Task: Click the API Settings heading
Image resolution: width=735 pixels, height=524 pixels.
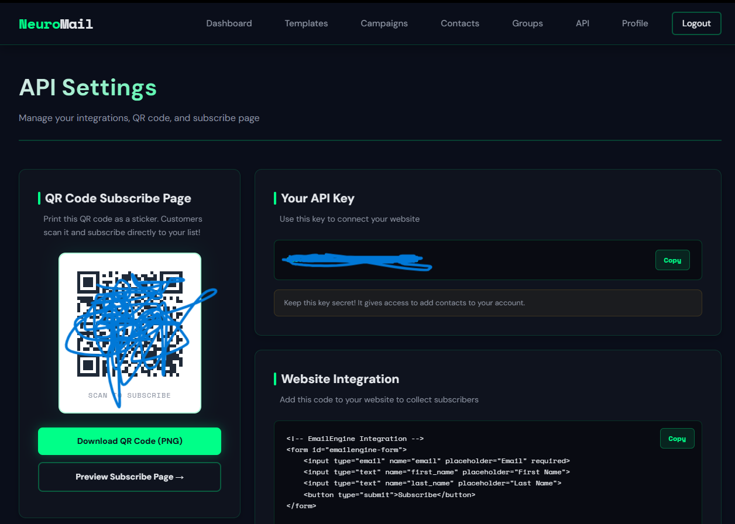Action: (88, 88)
